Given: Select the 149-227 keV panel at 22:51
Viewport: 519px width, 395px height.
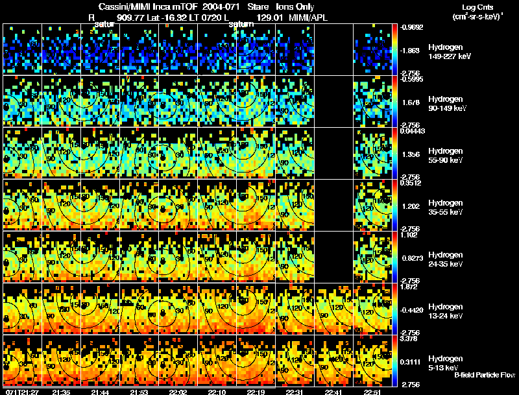Looking at the screenshot, I should point(372,49).
